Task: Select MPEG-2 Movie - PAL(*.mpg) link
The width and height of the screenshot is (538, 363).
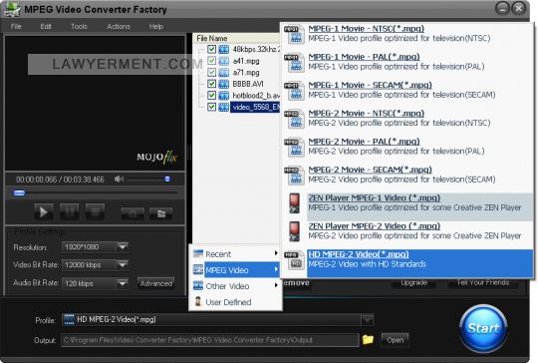Action: click(x=364, y=142)
